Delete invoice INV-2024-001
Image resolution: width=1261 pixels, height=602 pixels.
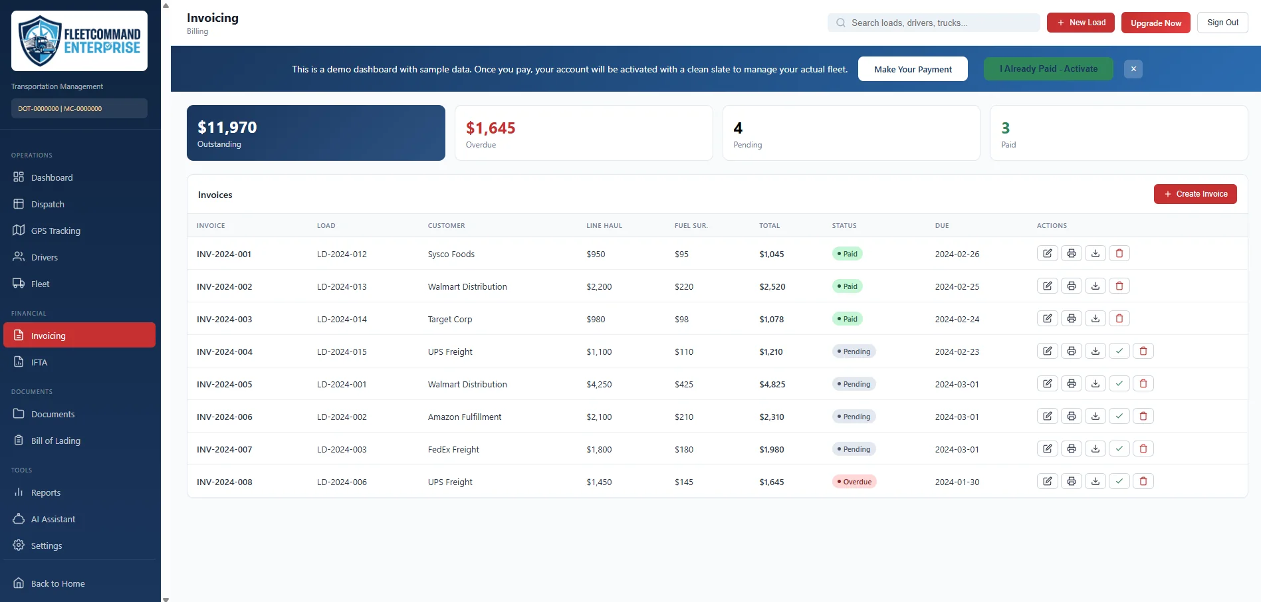(1119, 253)
